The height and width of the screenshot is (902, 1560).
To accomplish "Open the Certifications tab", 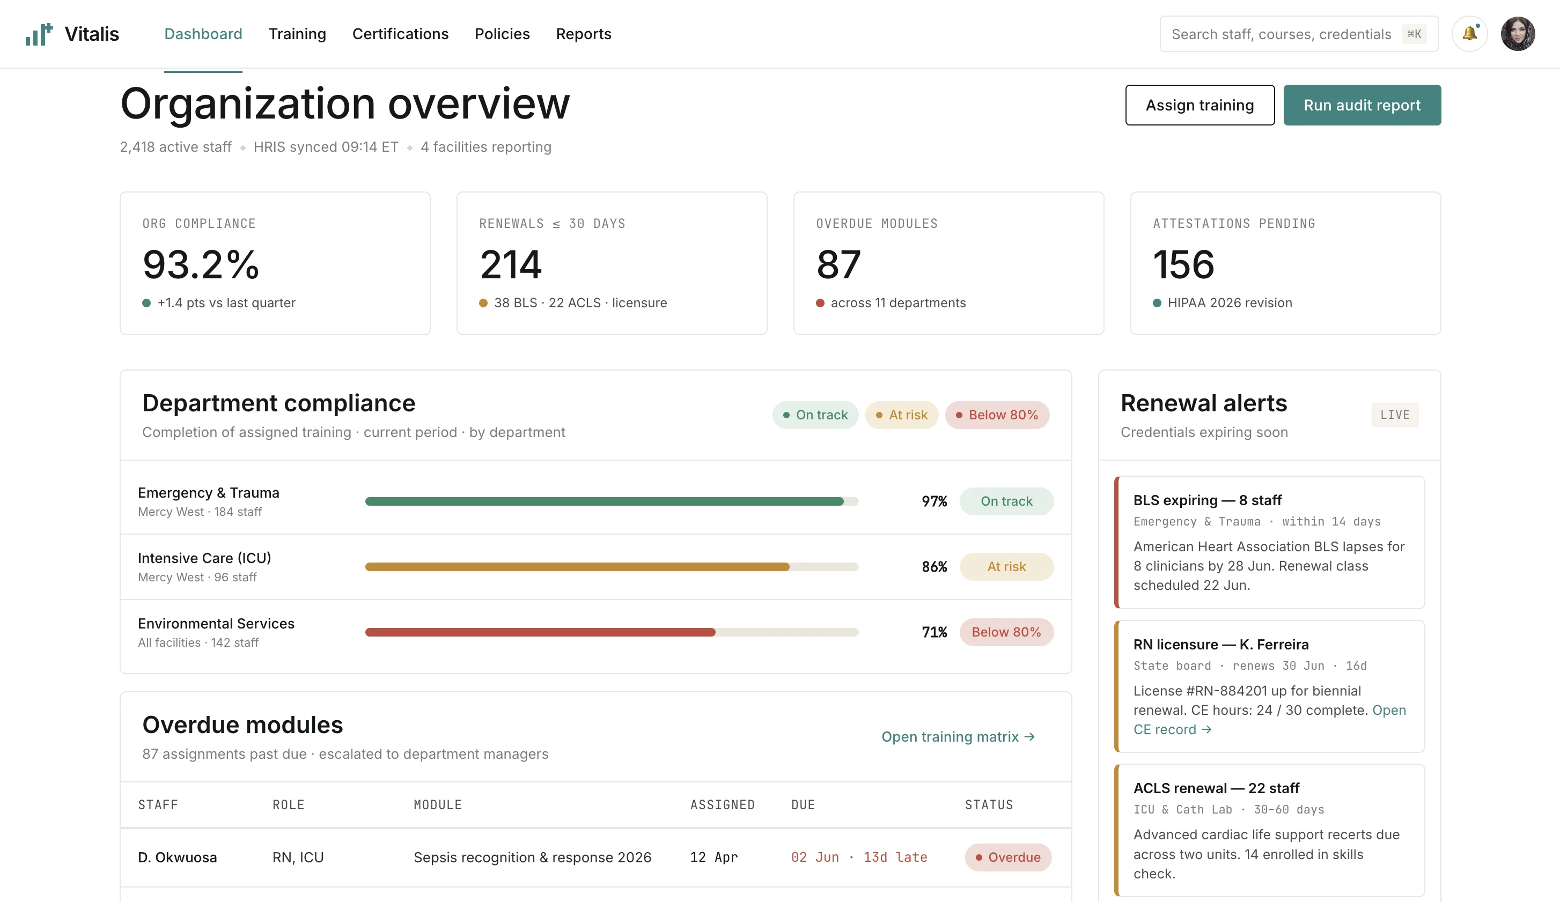I will pos(400,34).
